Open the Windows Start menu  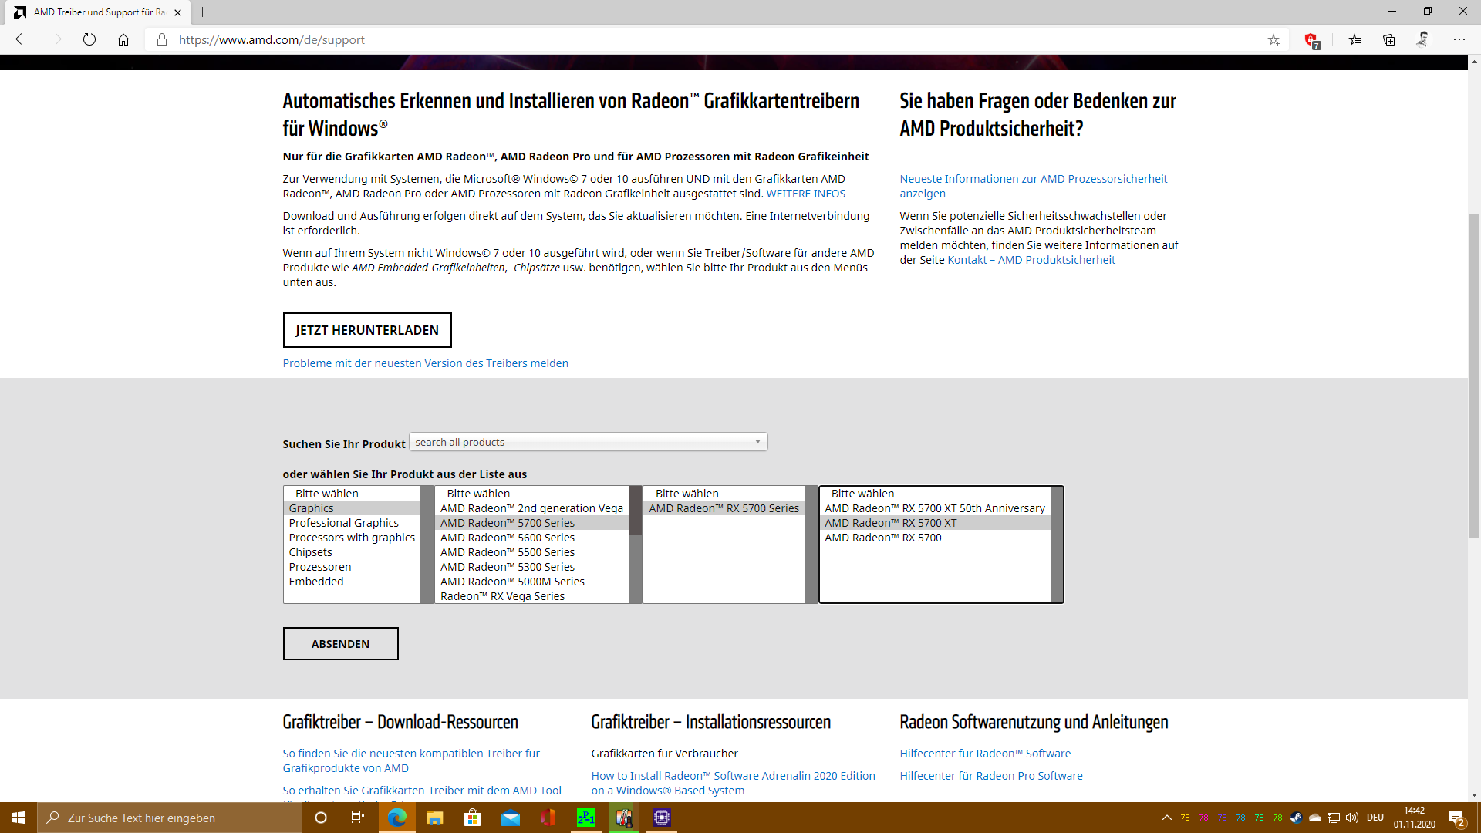(19, 818)
